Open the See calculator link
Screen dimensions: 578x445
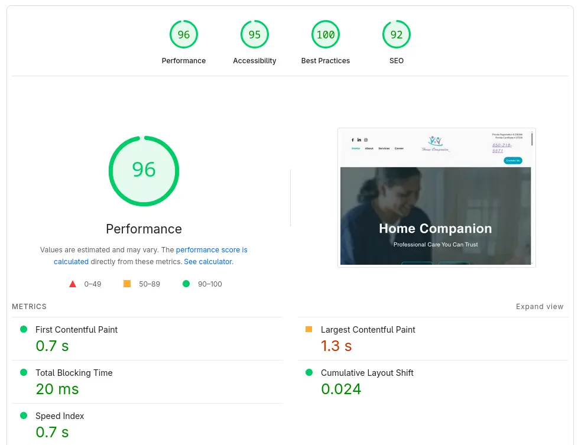[208, 261]
